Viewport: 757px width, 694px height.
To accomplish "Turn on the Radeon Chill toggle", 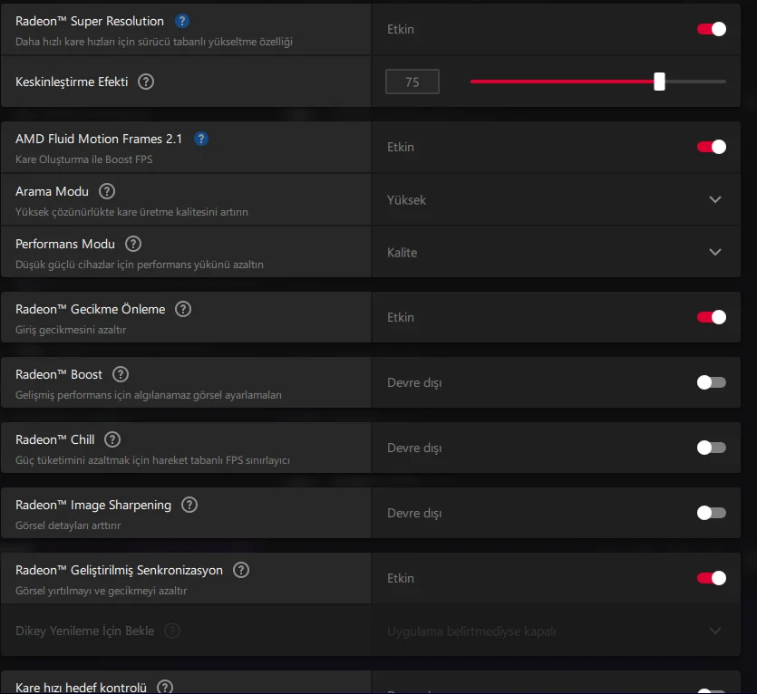I will pos(712,448).
